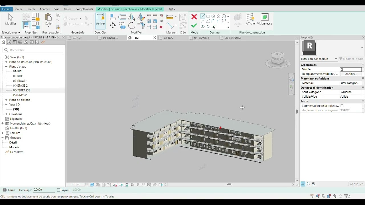365x205 pixels.
Task: Toggle the Visible checkbox in properties
Action: pyautogui.click(x=342, y=69)
